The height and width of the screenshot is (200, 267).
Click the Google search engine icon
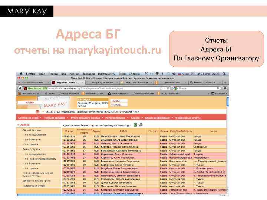[175, 88]
